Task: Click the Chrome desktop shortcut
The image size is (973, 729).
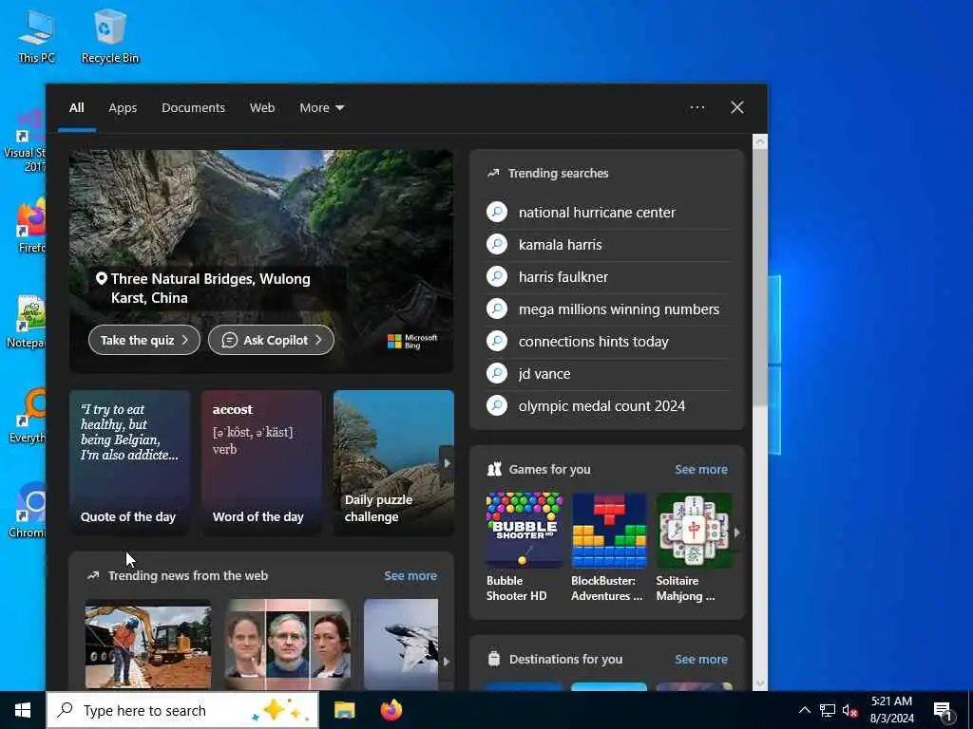Action: pyautogui.click(x=28, y=511)
